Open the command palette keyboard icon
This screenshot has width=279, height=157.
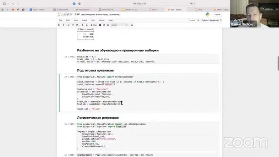click(x=132, y=25)
